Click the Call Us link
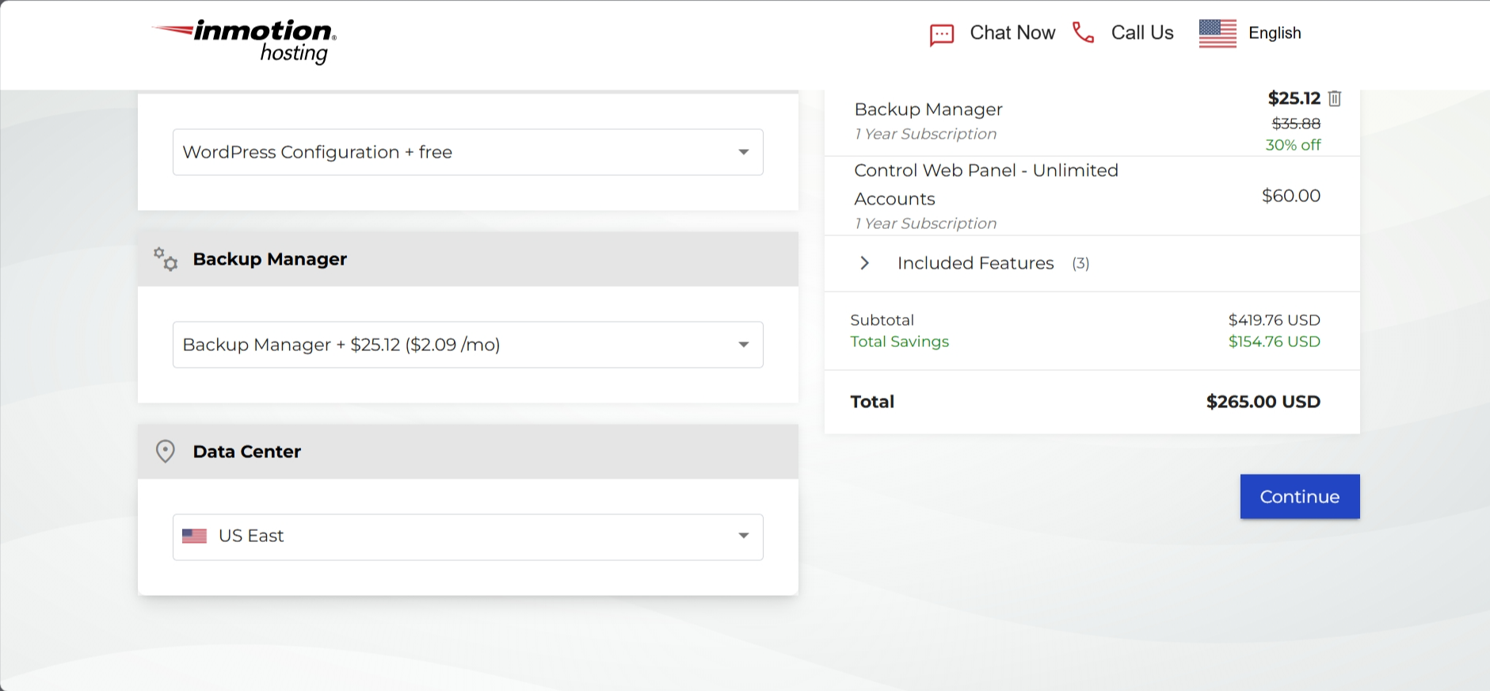This screenshot has height=691, width=1490. point(1142,32)
